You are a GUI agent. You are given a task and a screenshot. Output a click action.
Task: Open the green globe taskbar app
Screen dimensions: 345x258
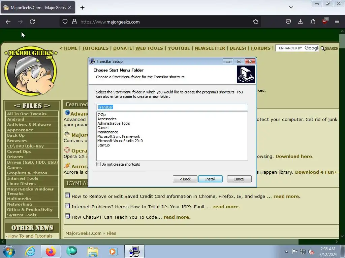(72, 251)
